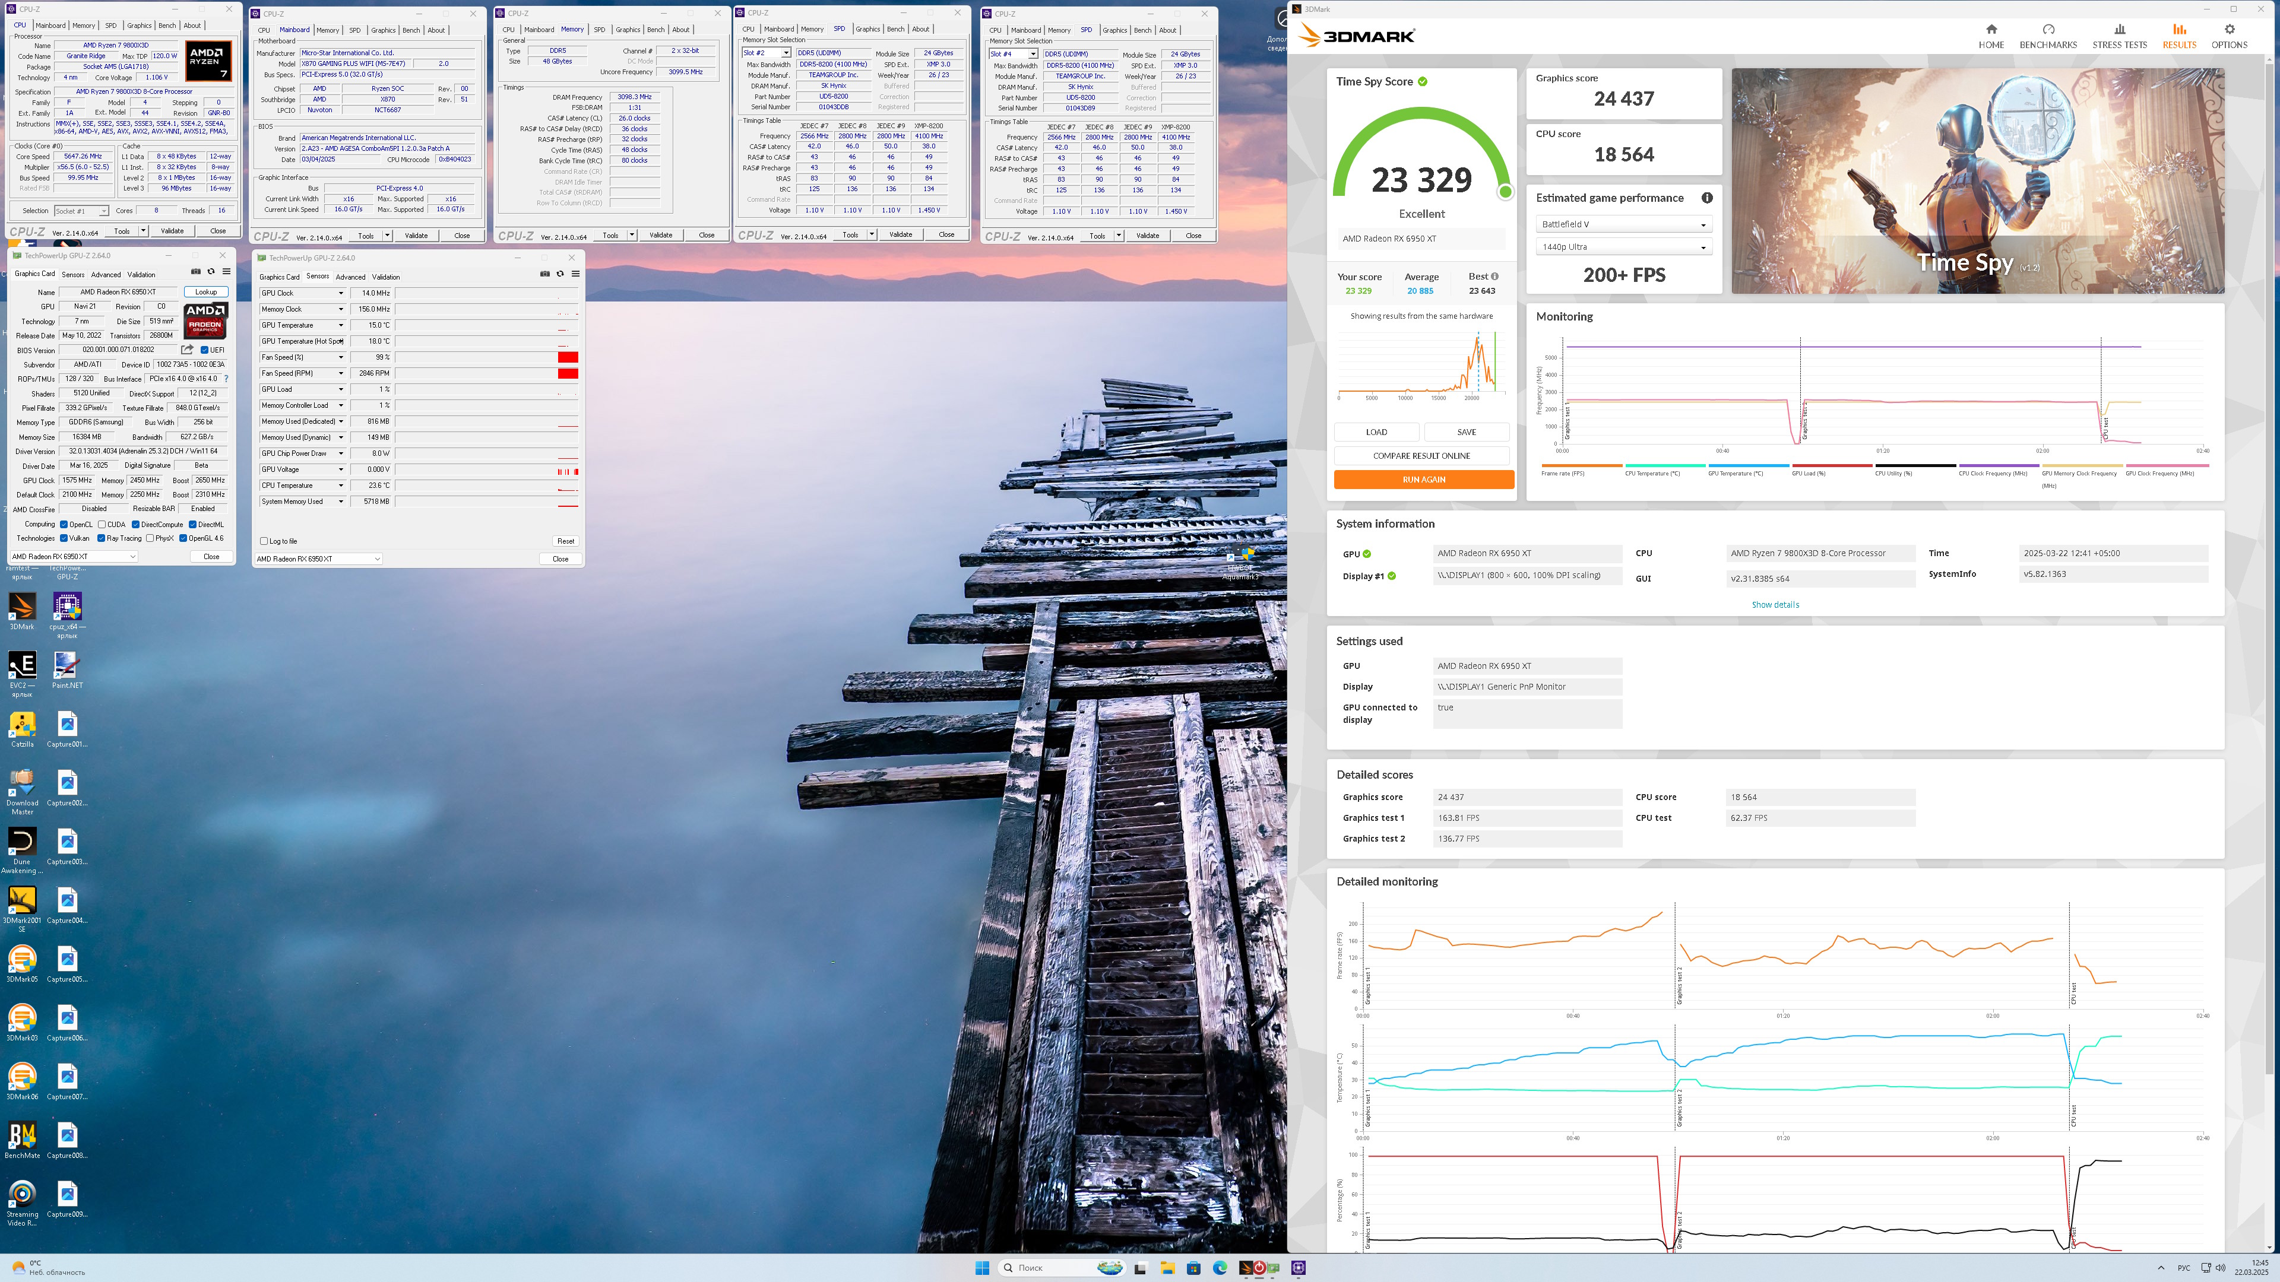
Task: Show hidden tray icons chevron
Action: pyautogui.click(x=2161, y=1268)
